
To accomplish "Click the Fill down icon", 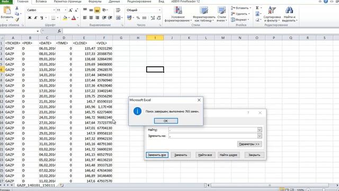I will [x=257, y=14].
